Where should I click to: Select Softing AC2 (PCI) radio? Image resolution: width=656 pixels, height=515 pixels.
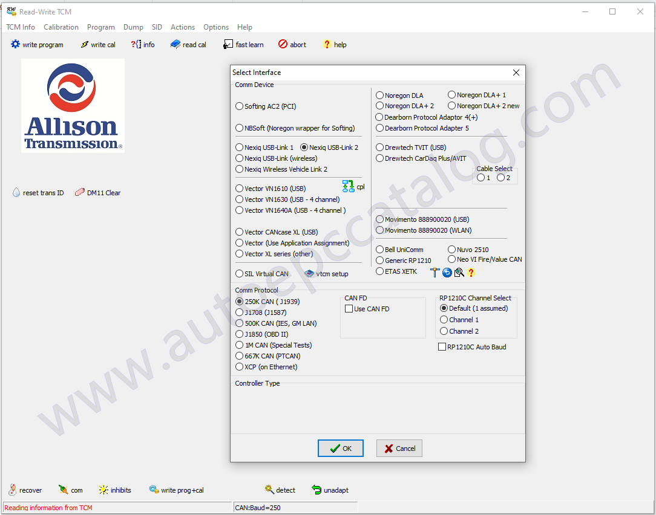[239, 106]
